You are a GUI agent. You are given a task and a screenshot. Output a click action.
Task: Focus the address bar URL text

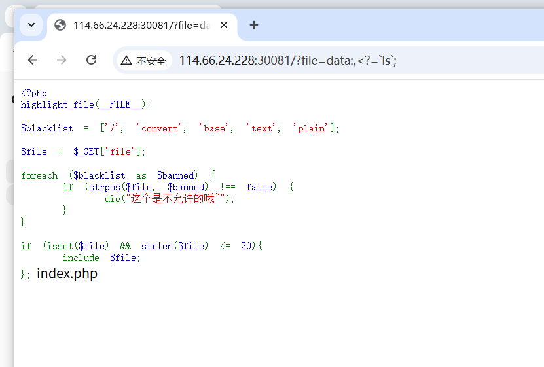(x=287, y=61)
